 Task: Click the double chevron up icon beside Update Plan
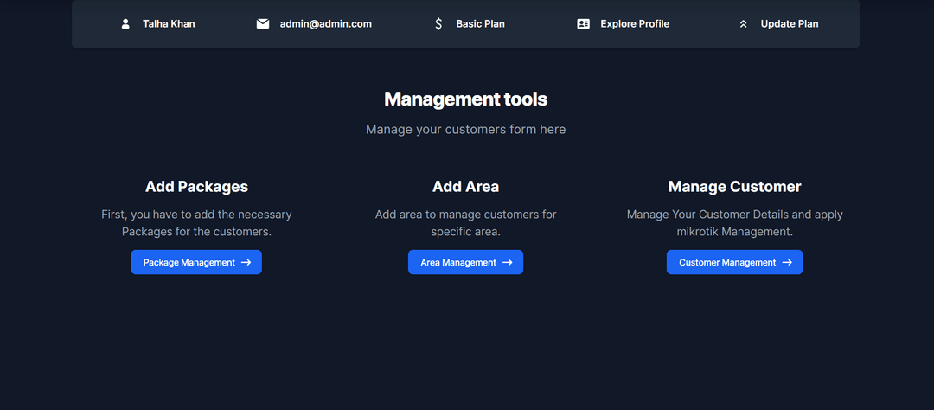pos(743,24)
